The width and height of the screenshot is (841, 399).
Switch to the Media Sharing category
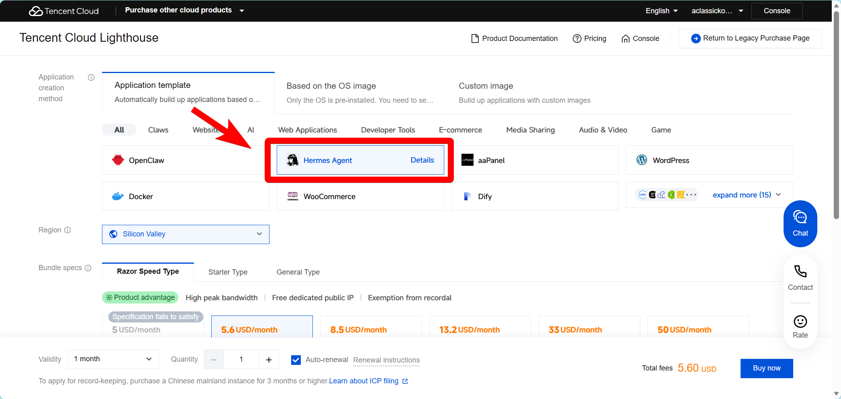(531, 130)
